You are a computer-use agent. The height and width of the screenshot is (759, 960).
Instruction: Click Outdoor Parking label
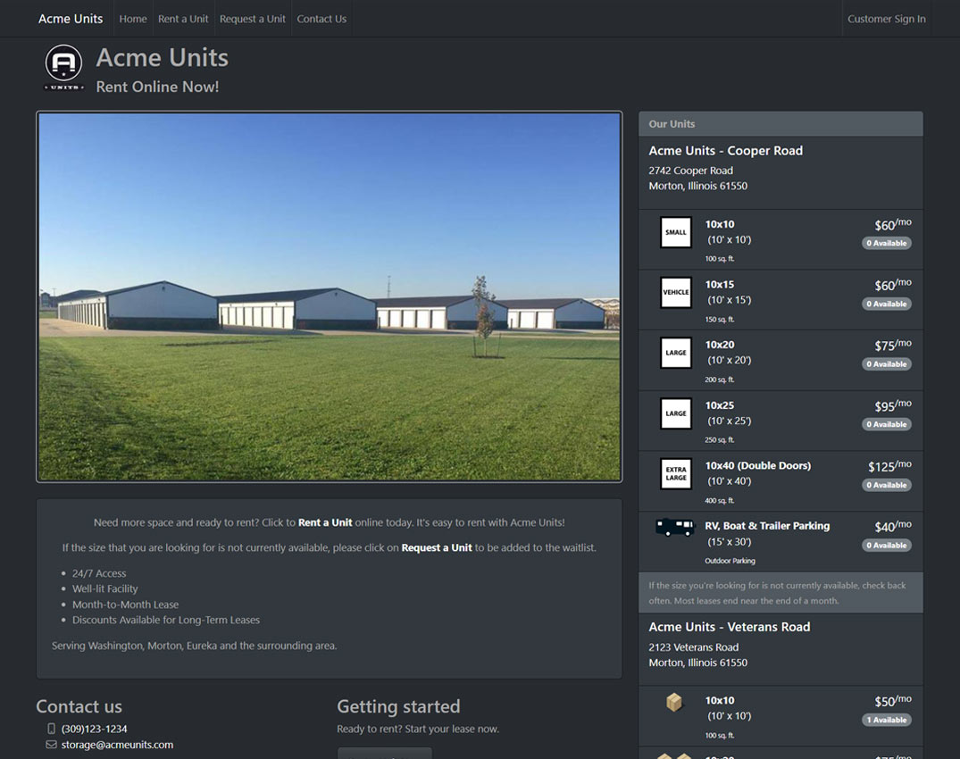coord(730,561)
